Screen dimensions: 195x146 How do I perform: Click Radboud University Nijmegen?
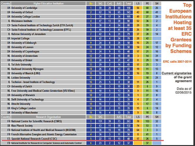point(27,69)
